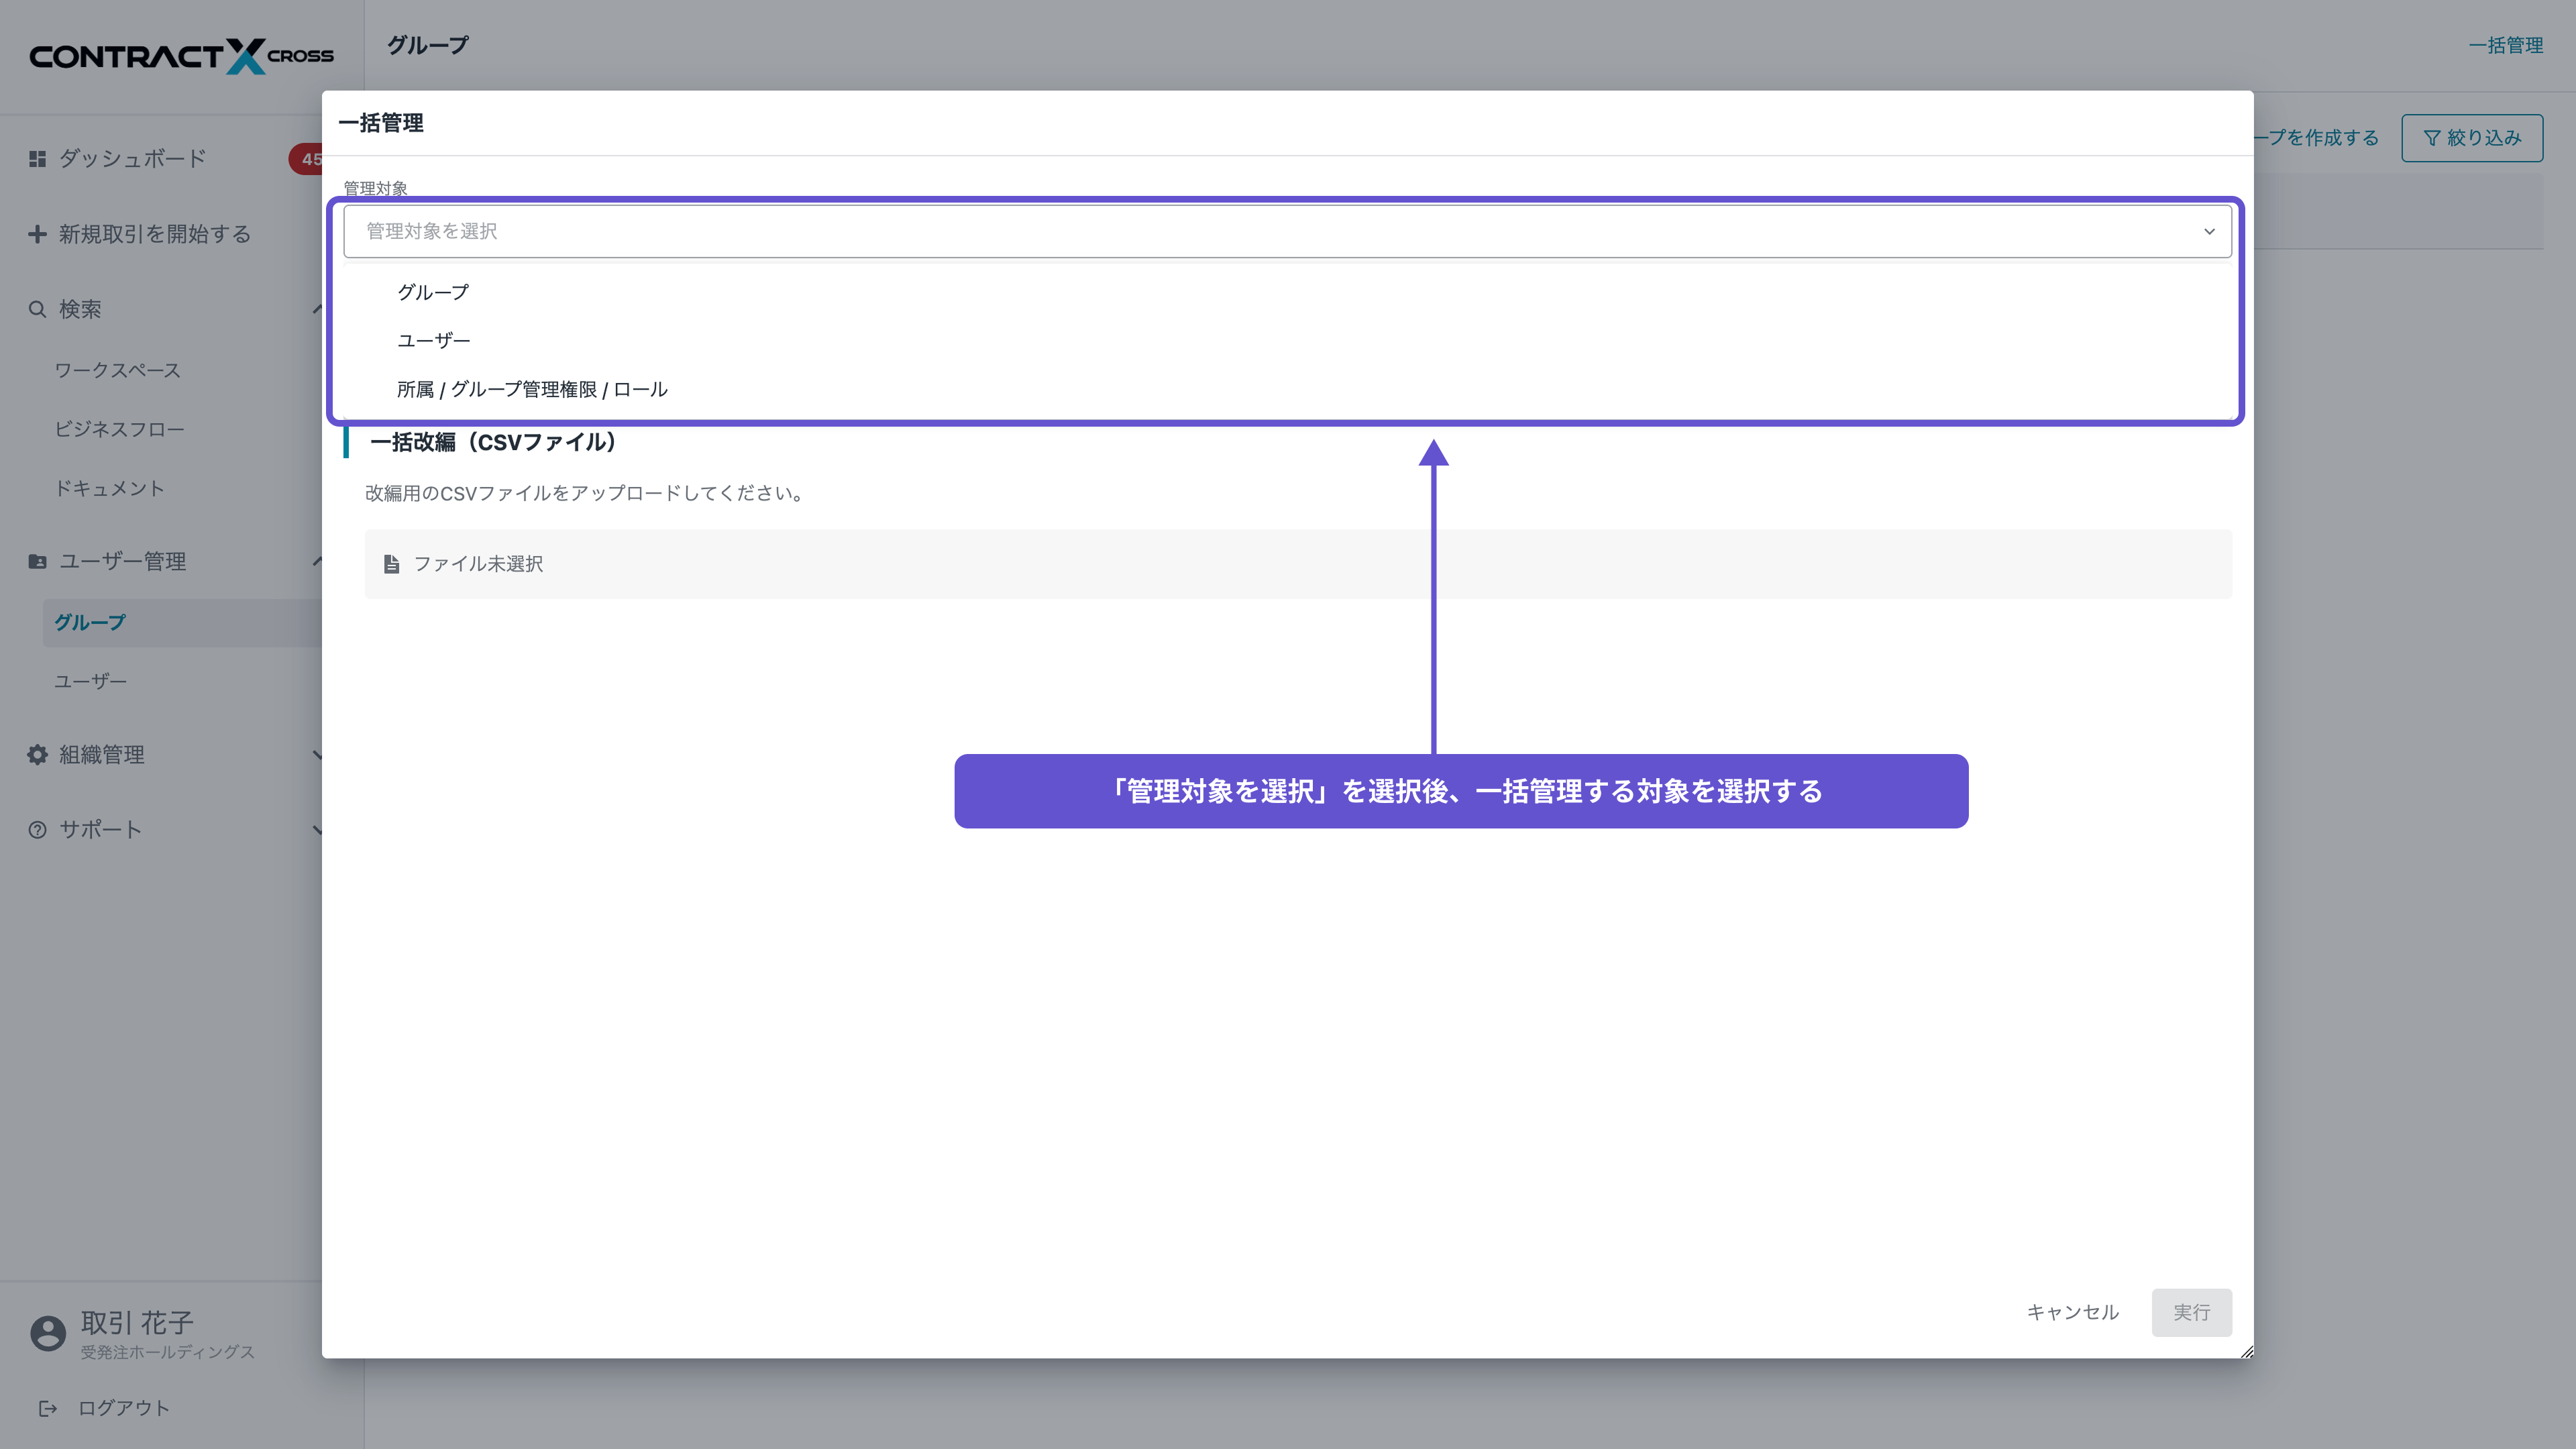Click the folder icon beside ユーザー管理

pos(36,561)
